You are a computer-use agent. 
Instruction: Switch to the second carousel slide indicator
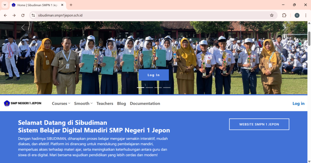149,87
